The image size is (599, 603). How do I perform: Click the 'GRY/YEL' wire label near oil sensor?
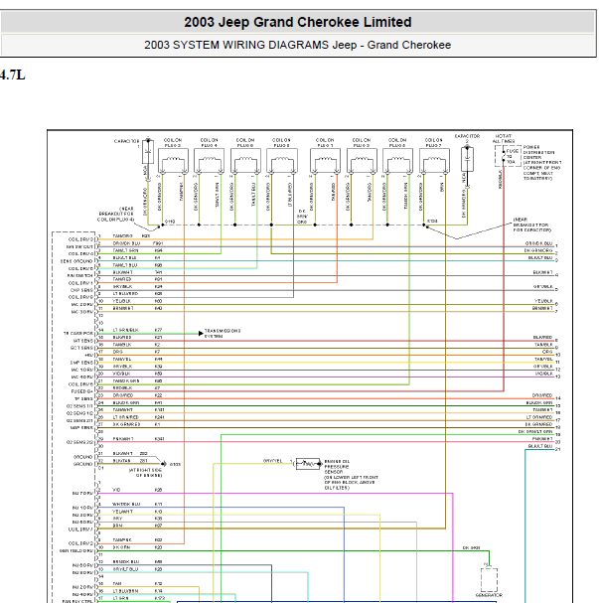pyautogui.click(x=273, y=461)
